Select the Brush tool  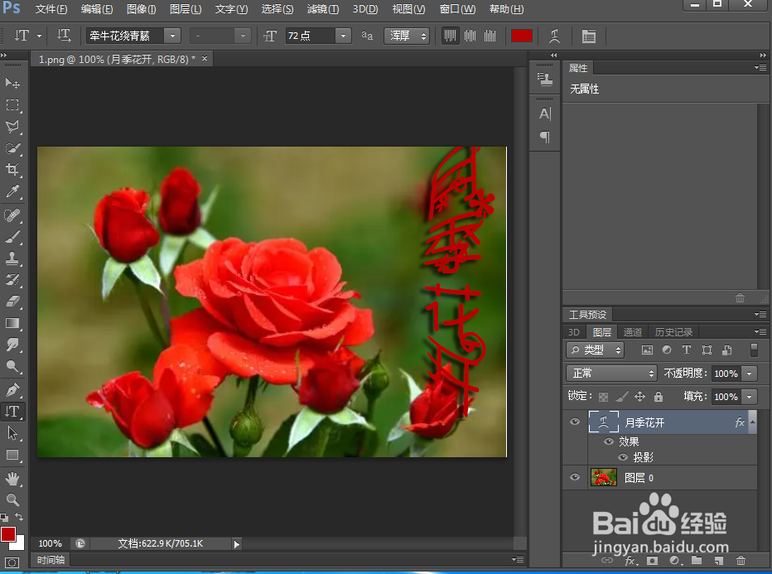pyautogui.click(x=12, y=237)
